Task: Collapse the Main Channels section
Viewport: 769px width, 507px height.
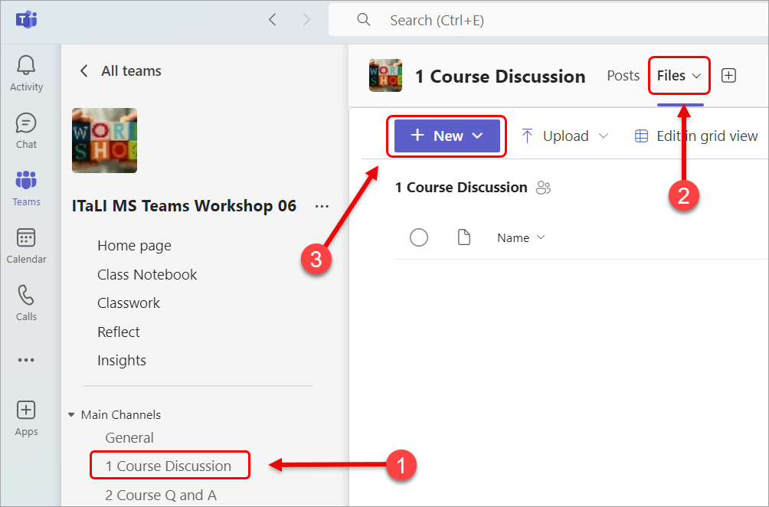Action: pyautogui.click(x=70, y=414)
